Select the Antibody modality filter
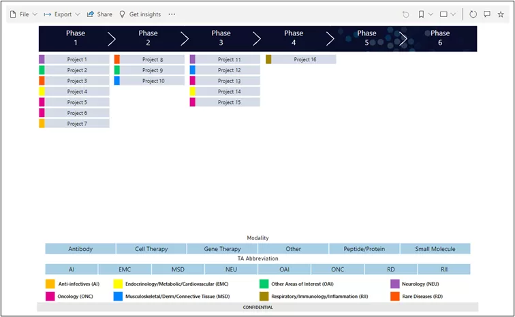Screen dimensions: 515x317 80,249
